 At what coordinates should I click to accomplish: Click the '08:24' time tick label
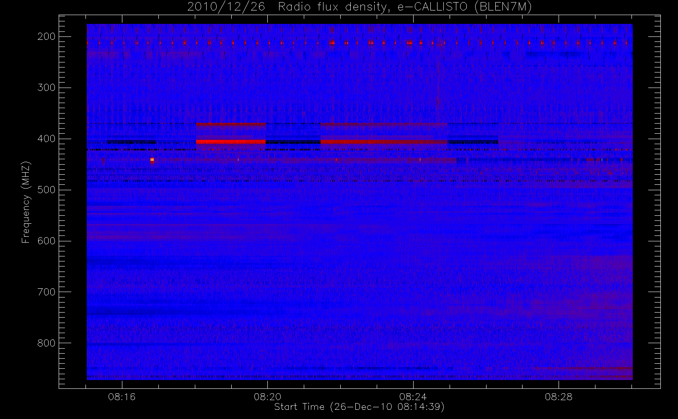click(x=413, y=397)
